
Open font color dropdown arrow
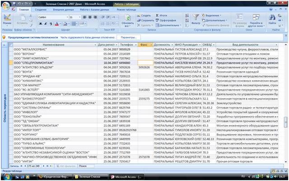[61, 24]
